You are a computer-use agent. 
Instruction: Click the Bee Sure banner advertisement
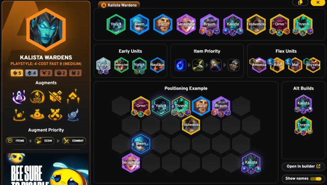pos(46,169)
